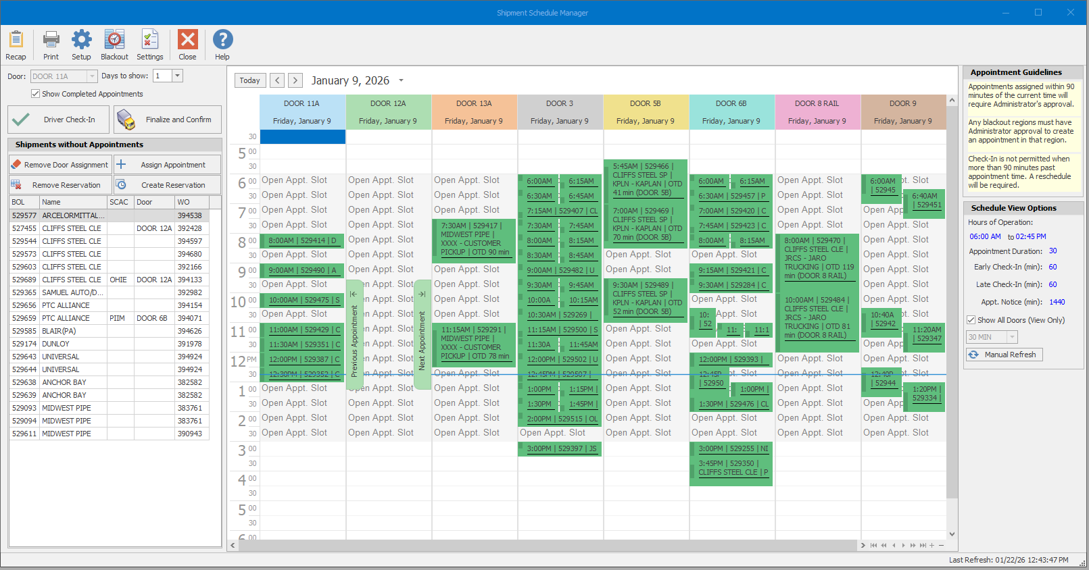Click the Driver Check-In button
The image size is (1089, 570).
click(59, 120)
